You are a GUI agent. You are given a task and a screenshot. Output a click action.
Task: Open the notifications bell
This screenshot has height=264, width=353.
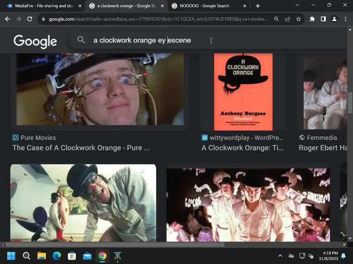coord(344,256)
